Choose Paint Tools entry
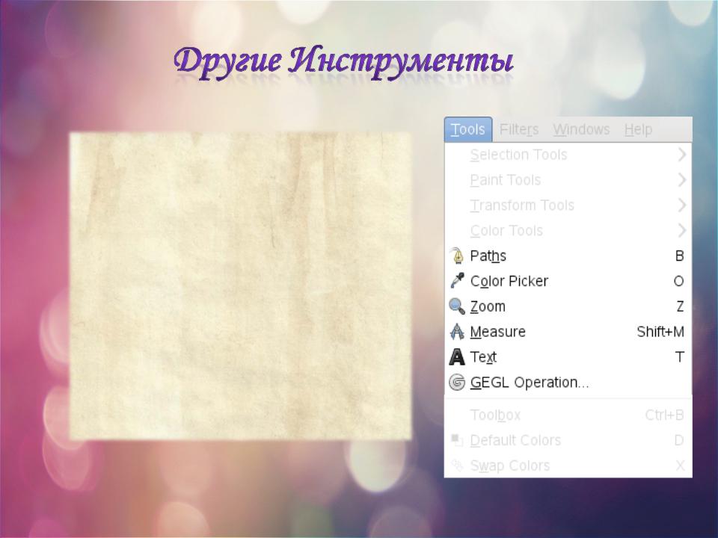 click(x=568, y=180)
